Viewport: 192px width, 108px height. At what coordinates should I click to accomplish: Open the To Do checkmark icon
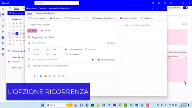(x=3, y=31)
